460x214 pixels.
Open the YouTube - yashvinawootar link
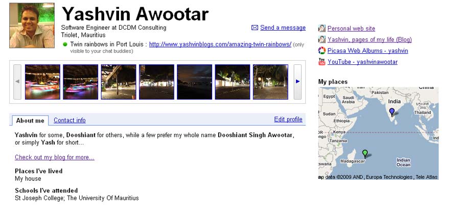[x=362, y=62]
